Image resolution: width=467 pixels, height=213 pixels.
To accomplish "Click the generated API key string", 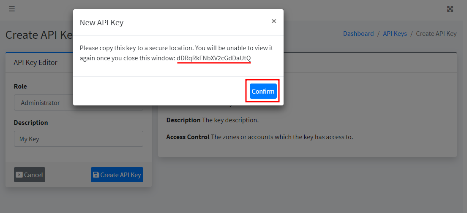I will [214, 58].
